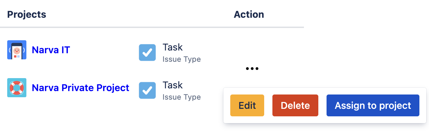Click the Task label in Narva Private Project row
Screen dimensions: 429x131
pos(173,85)
